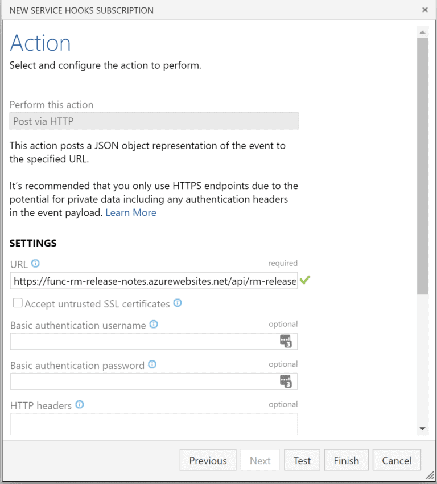
Task: Open the Learn More link
Action: coord(131,212)
